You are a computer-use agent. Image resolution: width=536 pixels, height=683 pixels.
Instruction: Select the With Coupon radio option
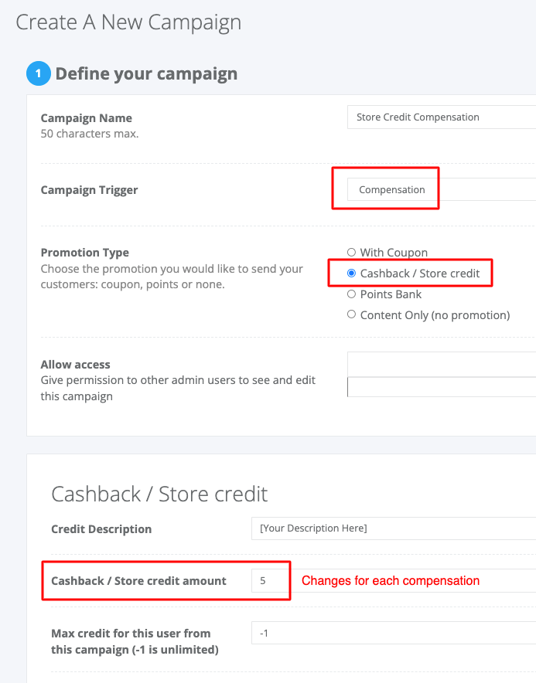(x=351, y=252)
